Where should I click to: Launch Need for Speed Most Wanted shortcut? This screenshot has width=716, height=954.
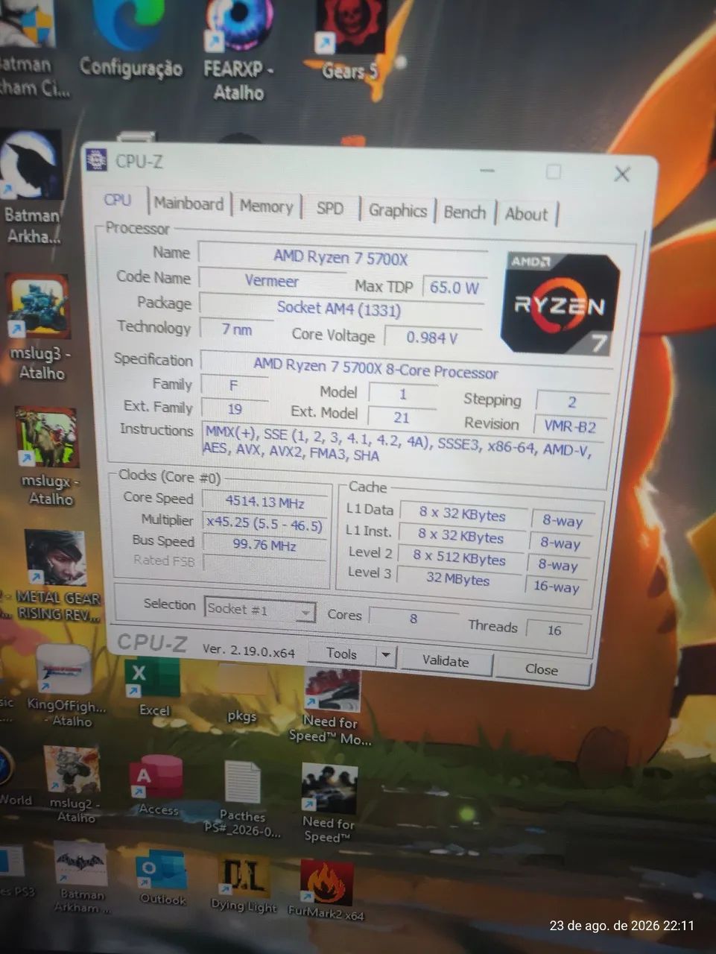(x=330, y=706)
